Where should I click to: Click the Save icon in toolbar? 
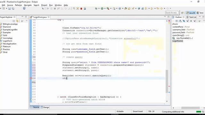(x=10, y=9)
